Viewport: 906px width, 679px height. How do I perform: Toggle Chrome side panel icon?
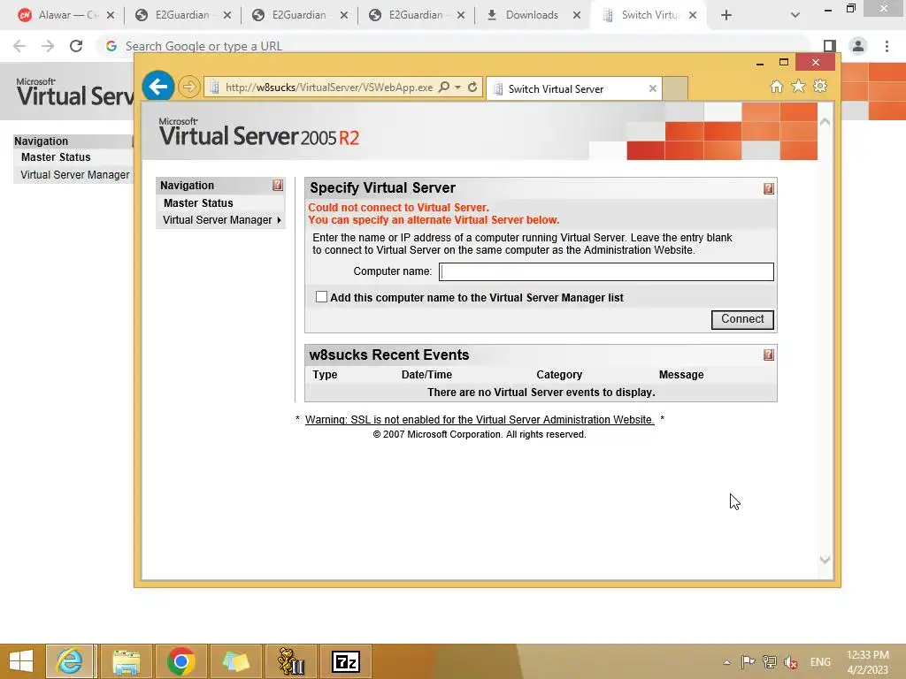[830, 46]
